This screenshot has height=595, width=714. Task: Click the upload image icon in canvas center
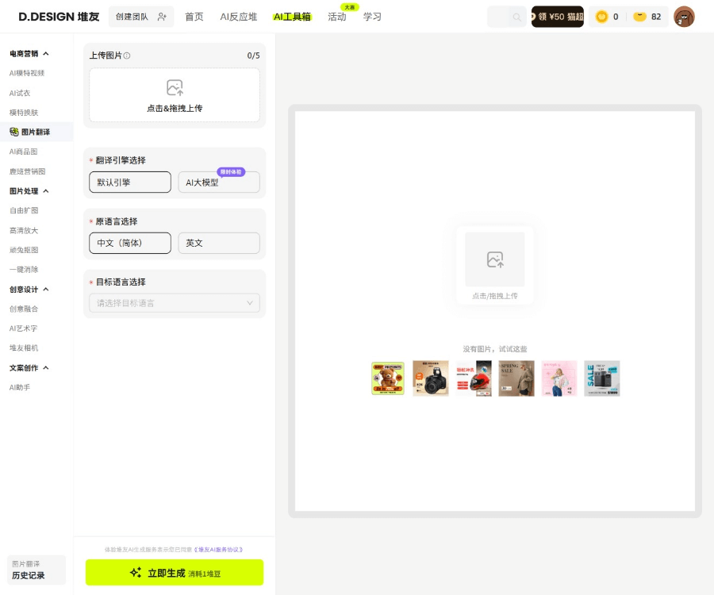(494, 259)
